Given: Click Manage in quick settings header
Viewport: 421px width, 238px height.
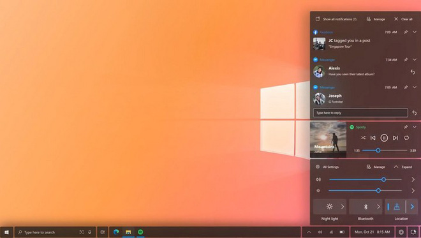Looking at the screenshot, I should [x=376, y=167].
